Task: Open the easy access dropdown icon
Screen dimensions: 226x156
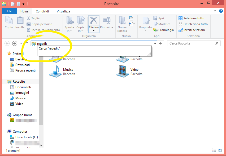Action: click(x=132, y=24)
